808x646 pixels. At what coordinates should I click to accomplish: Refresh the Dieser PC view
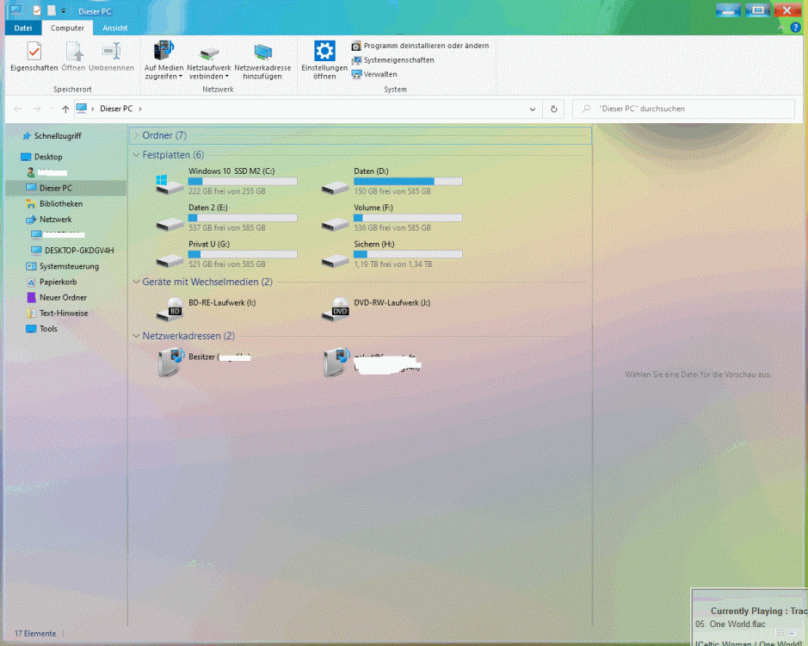point(553,109)
